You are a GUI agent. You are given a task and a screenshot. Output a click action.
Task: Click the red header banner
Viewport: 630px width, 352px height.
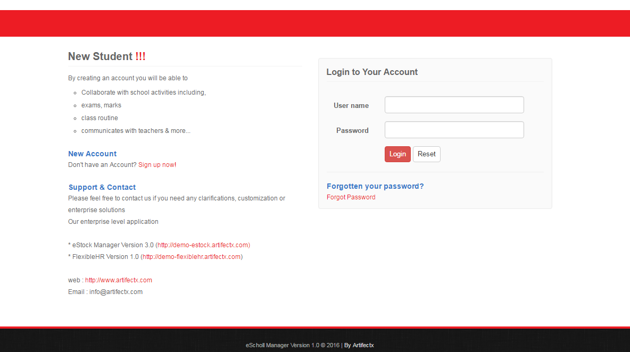pyautogui.click(x=315, y=23)
